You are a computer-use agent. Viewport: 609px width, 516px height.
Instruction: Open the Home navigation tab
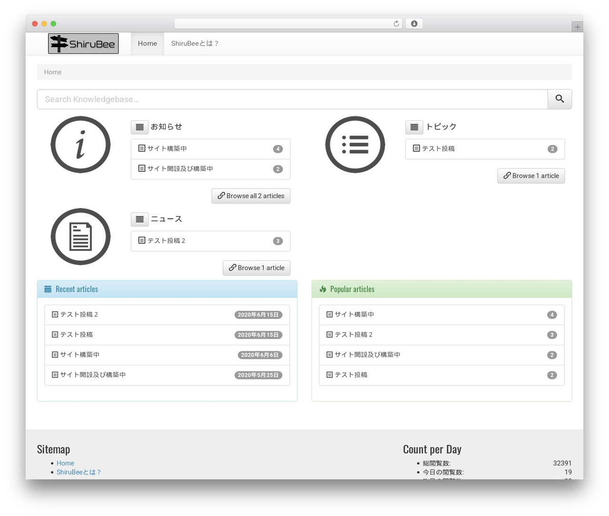point(147,43)
